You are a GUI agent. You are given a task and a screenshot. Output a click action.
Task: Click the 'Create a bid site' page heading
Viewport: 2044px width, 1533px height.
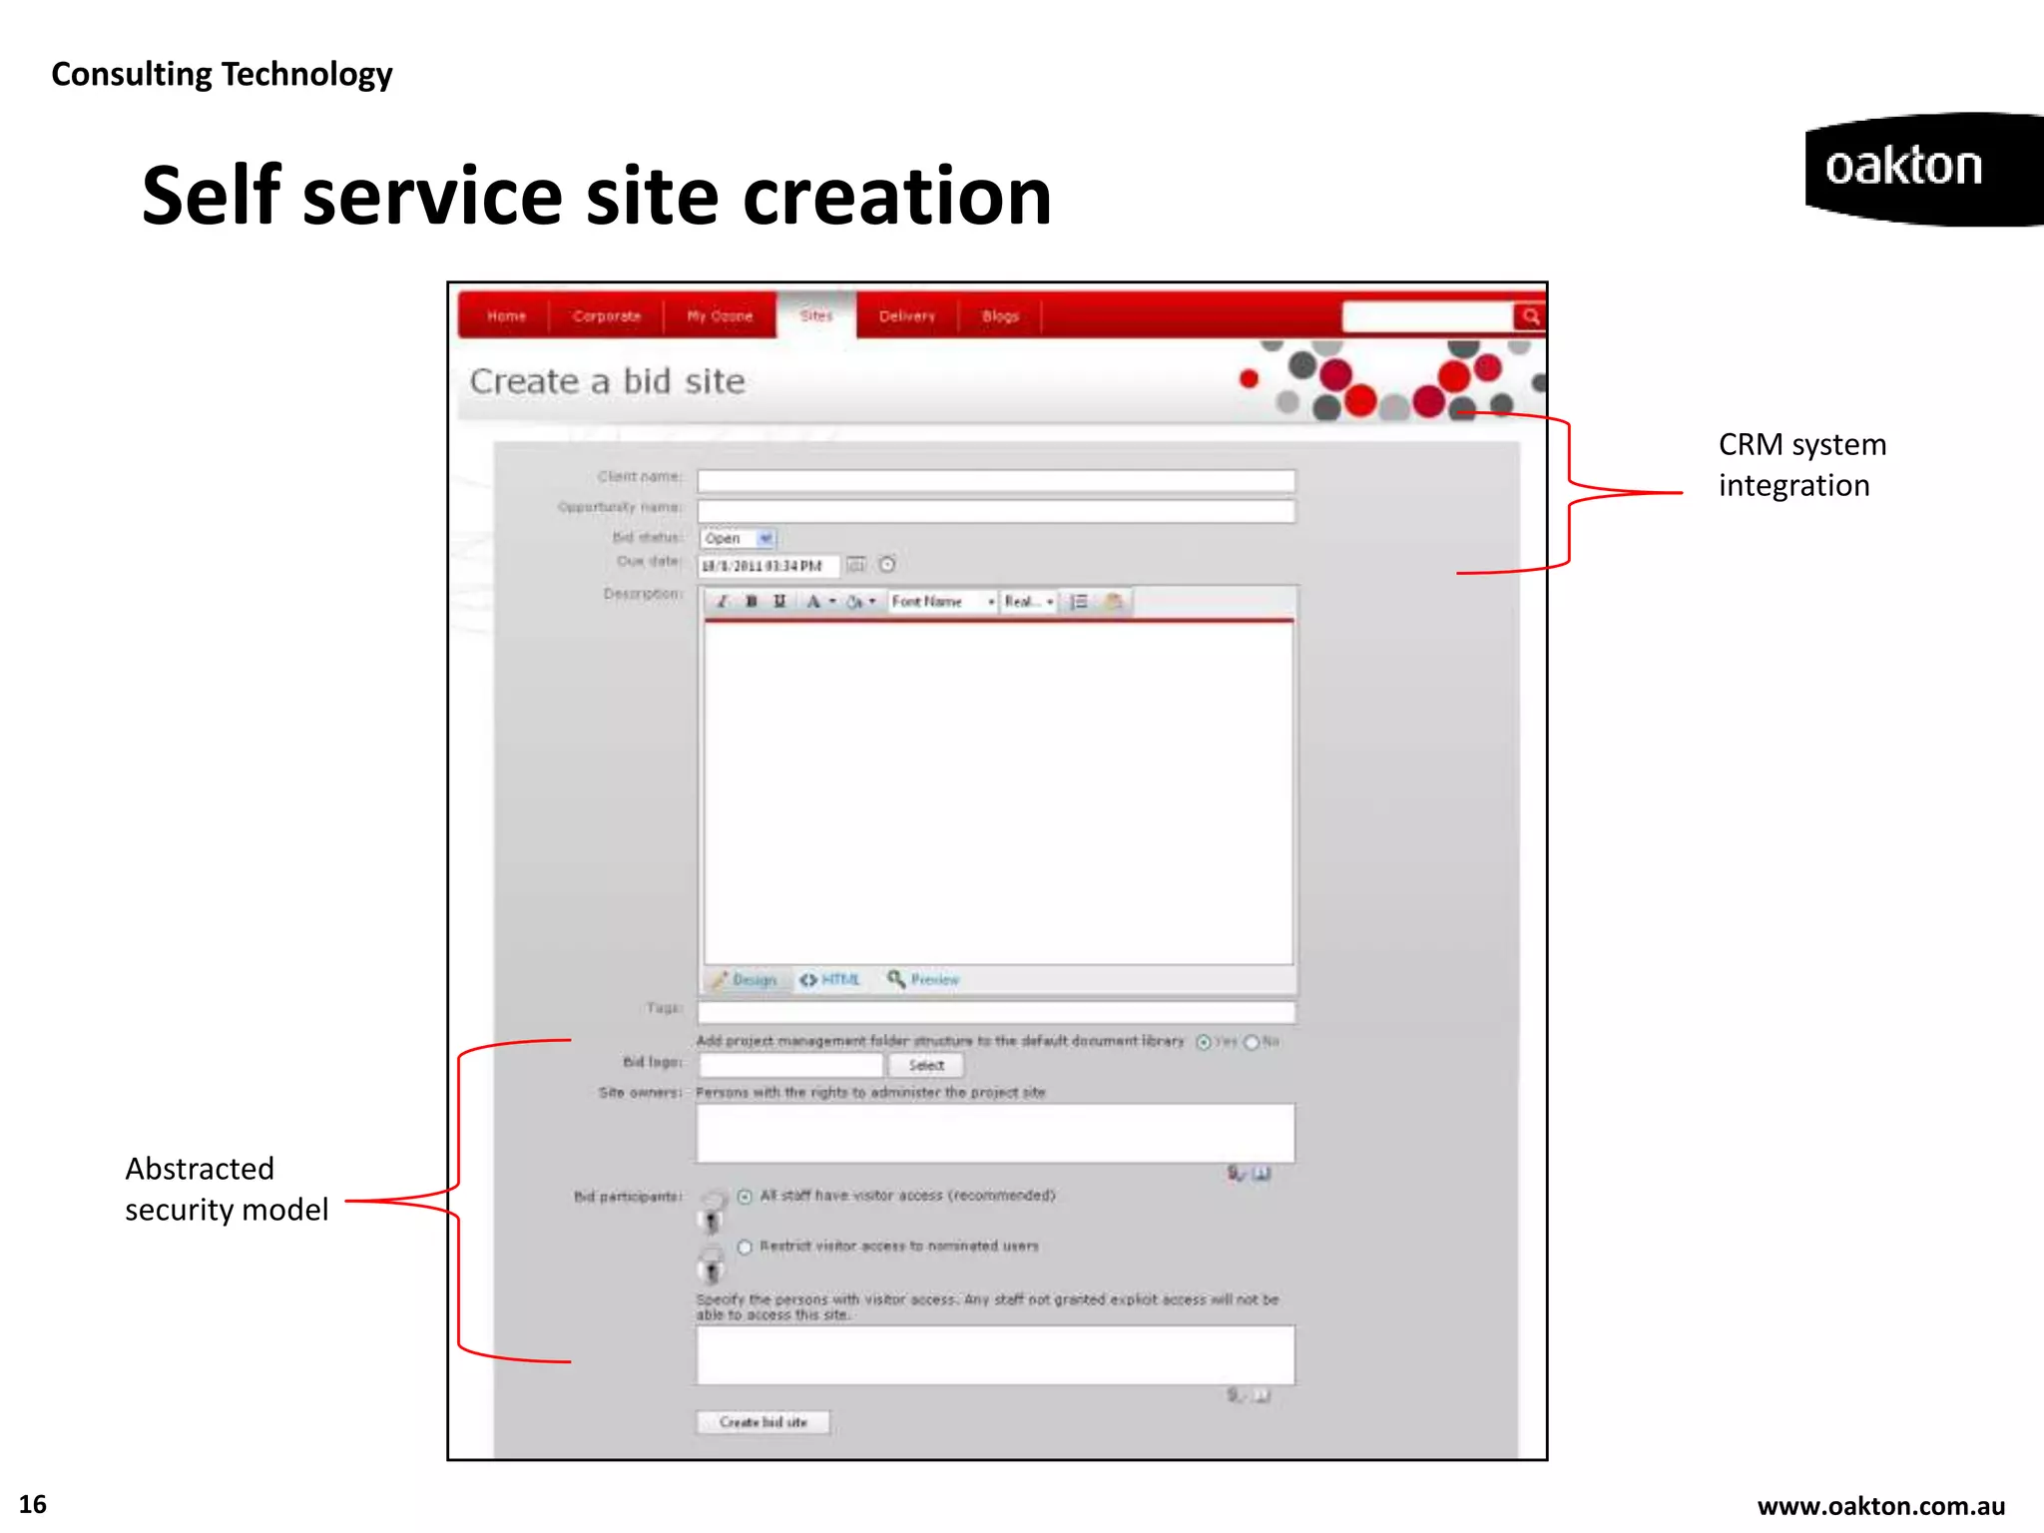coord(607,381)
